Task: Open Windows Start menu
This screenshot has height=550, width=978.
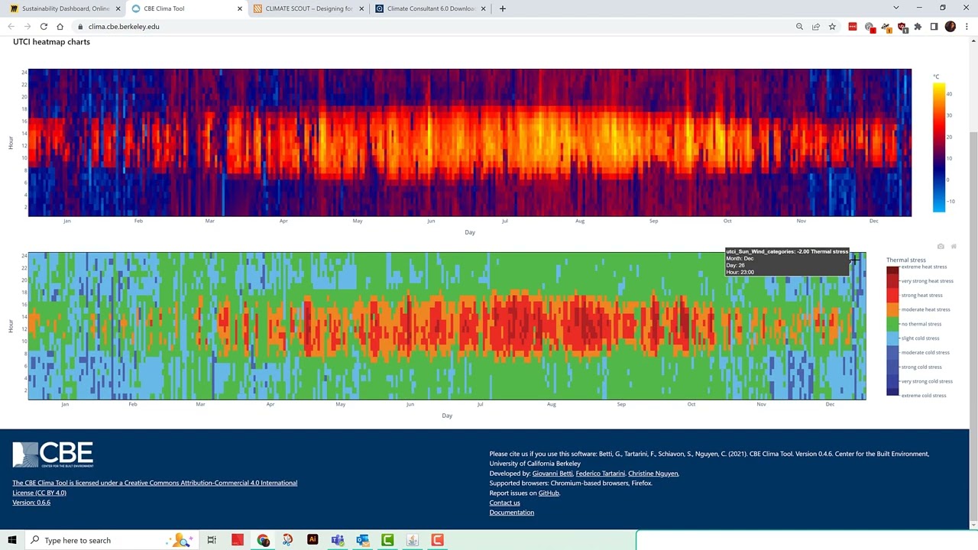Action: point(11,540)
